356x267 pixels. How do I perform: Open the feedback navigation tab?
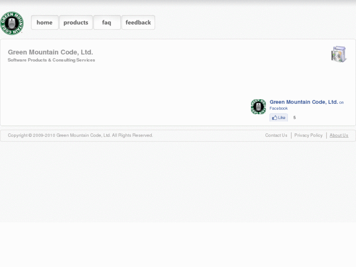(x=138, y=23)
